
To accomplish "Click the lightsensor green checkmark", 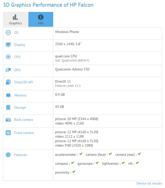I will point(123,163).
